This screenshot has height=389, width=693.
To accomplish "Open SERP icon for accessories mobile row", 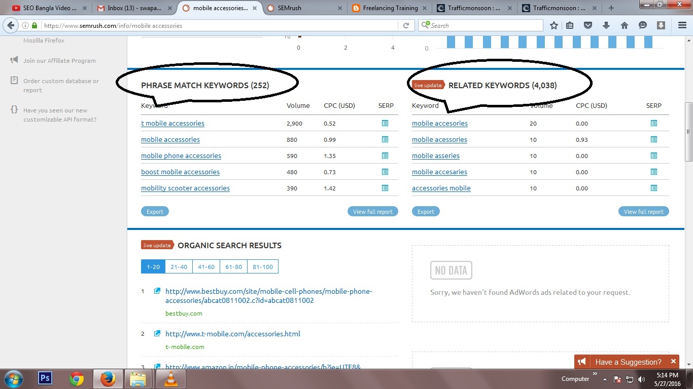I will pos(654,188).
